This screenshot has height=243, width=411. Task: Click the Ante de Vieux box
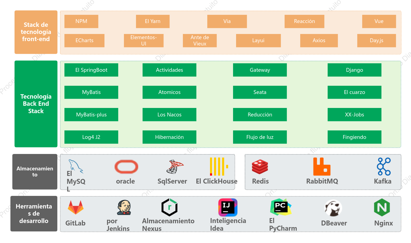click(200, 41)
